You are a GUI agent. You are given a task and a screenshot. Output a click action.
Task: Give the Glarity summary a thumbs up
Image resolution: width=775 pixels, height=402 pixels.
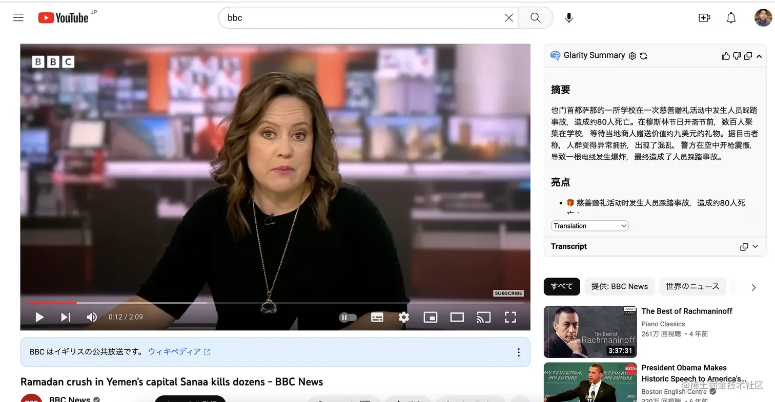click(x=726, y=56)
